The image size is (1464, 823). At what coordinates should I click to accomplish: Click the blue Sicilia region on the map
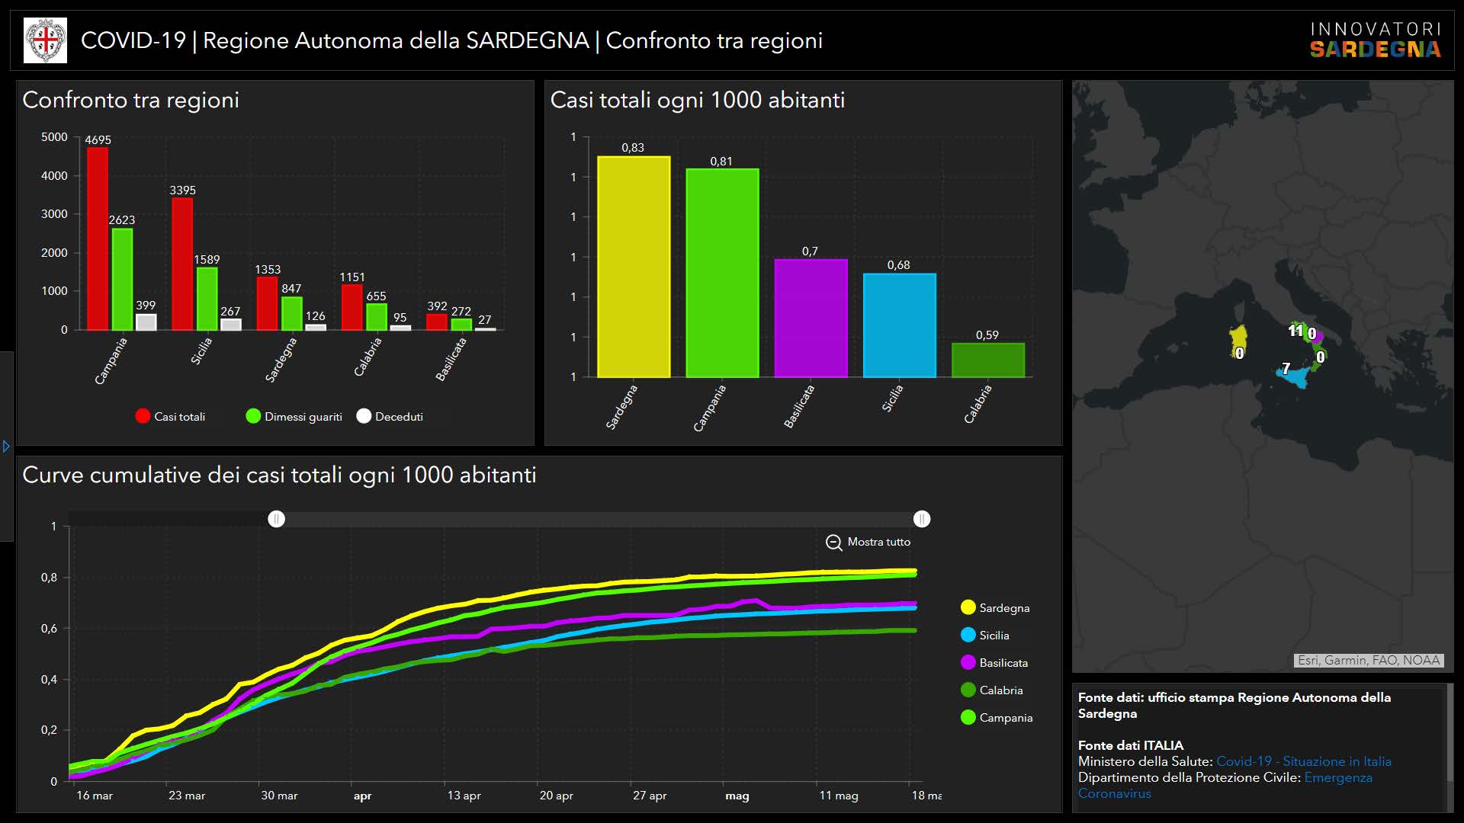1296,376
